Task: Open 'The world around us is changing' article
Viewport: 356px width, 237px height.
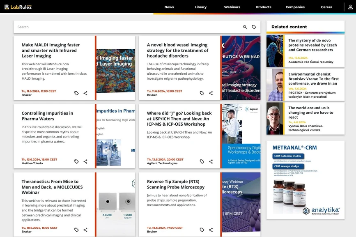Action: point(310,113)
